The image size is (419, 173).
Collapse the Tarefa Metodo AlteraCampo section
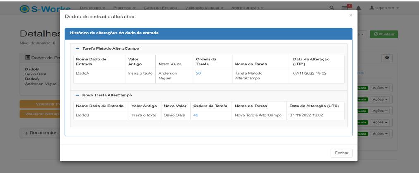[77, 48]
